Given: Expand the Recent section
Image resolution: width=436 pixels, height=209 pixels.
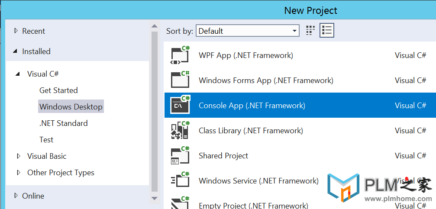Looking at the screenshot, I should 16,31.
